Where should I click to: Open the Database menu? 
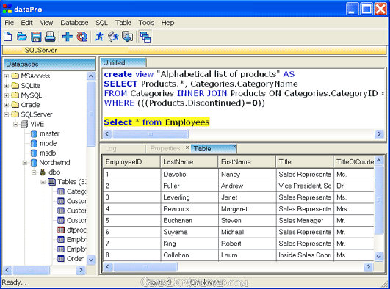(74, 23)
